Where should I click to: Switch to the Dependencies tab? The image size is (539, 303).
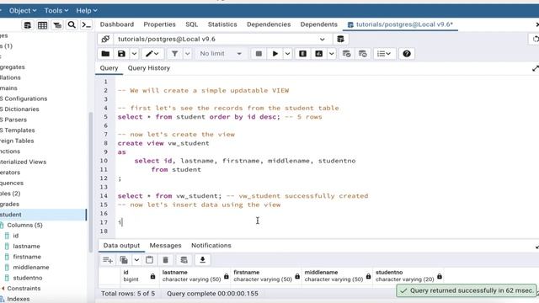(269, 24)
